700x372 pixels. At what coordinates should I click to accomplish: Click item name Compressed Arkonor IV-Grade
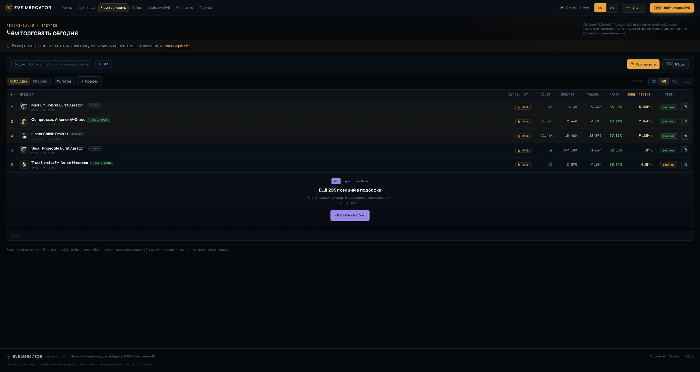(x=58, y=120)
